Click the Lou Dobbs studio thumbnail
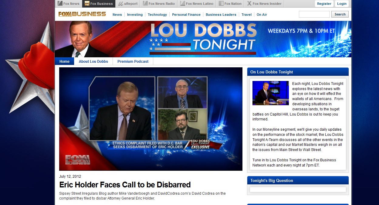The height and width of the screenshot is (205, 379). [271, 93]
